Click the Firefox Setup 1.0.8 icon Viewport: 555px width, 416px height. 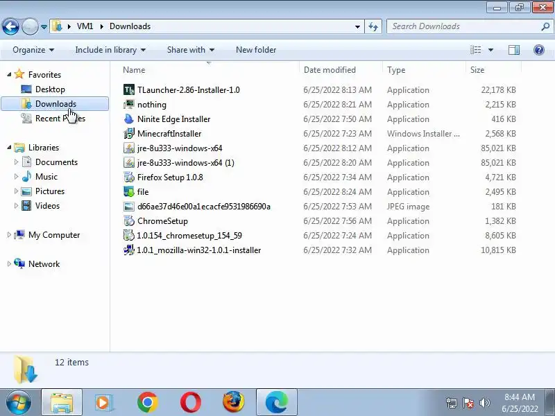pos(129,177)
